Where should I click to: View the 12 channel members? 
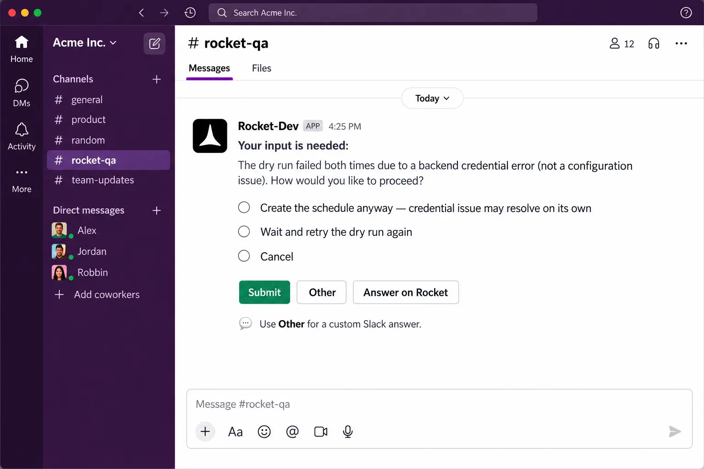point(622,44)
